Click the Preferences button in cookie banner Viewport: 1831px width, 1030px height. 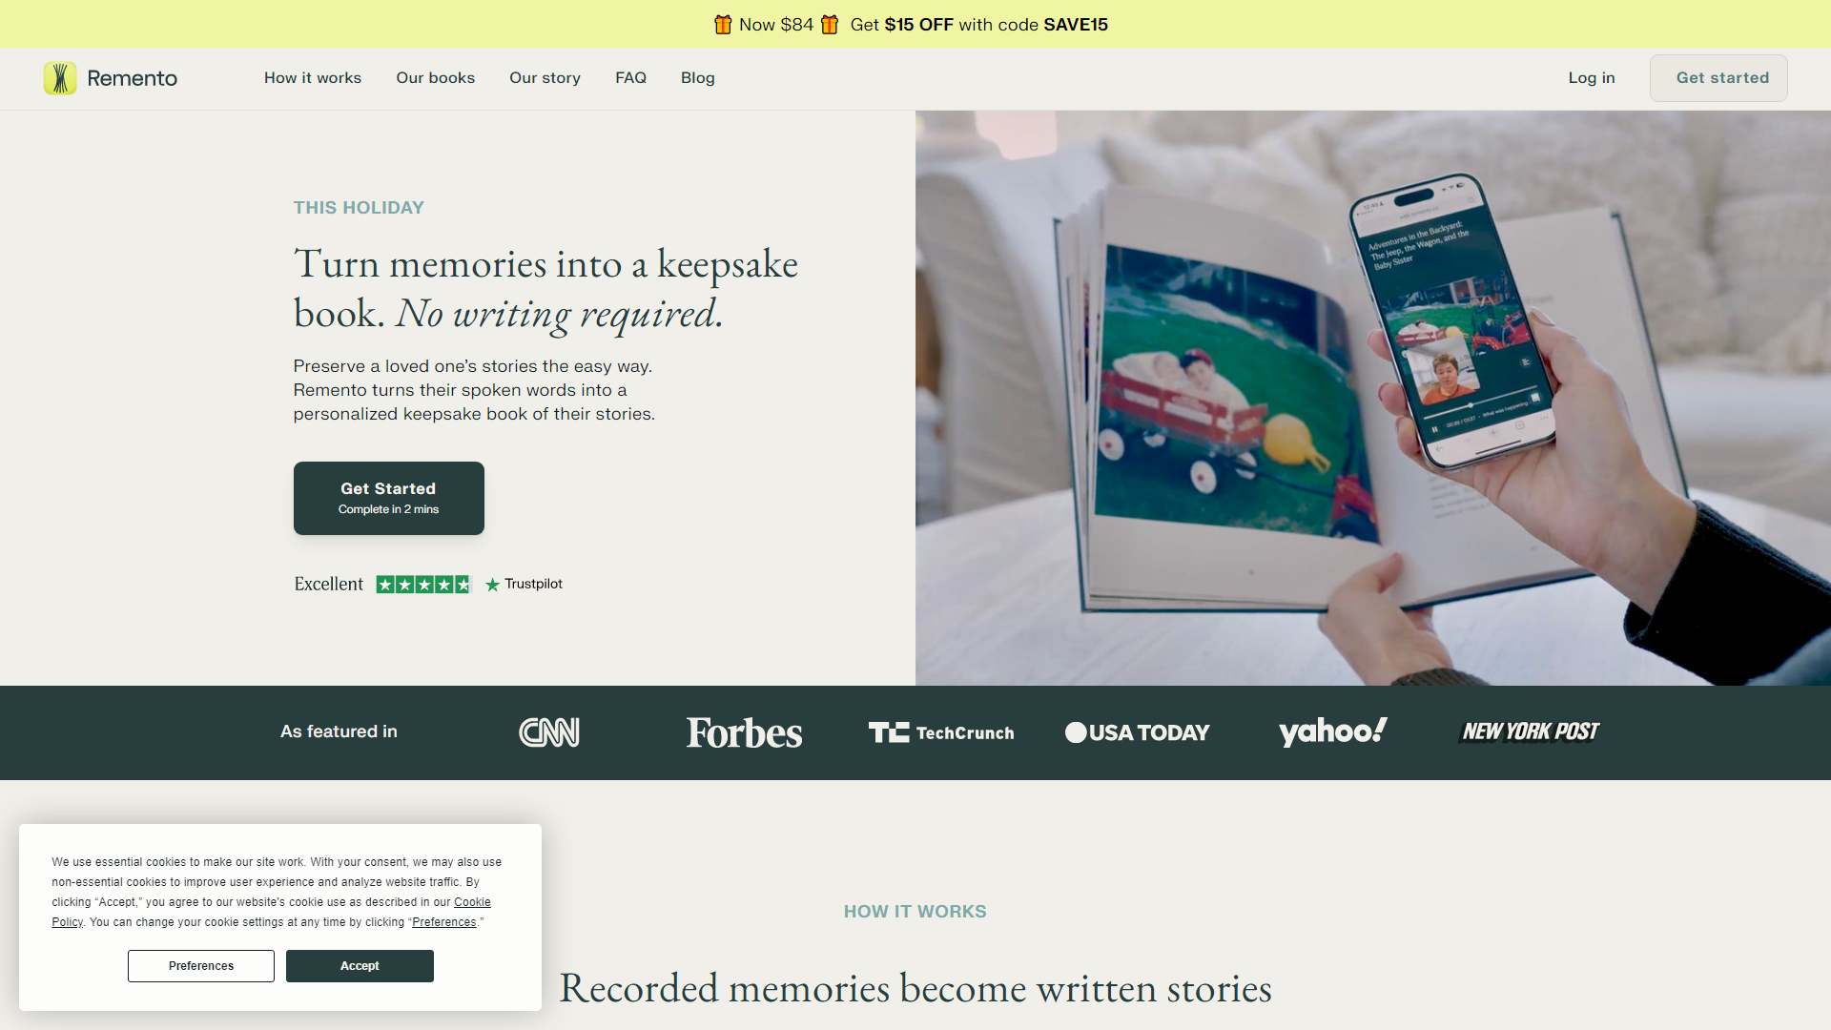tap(201, 966)
